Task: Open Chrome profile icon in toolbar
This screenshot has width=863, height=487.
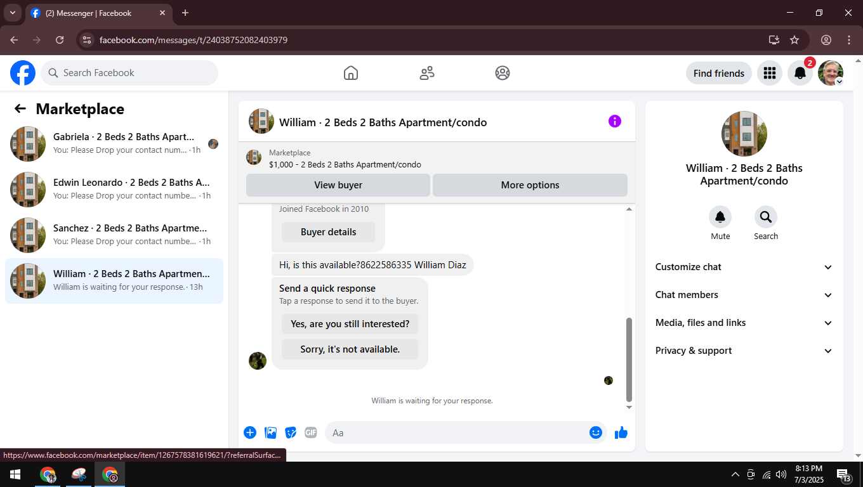Action: [826, 40]
